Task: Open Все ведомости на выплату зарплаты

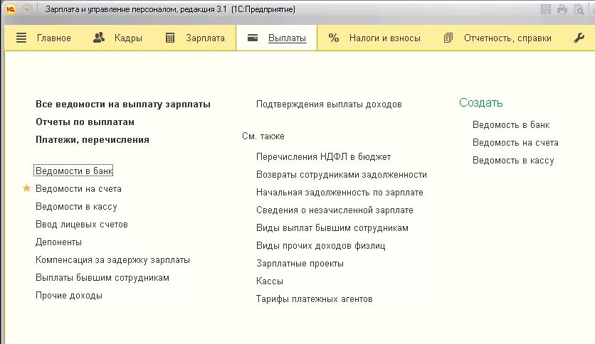Action: click(x=123, y=104)
